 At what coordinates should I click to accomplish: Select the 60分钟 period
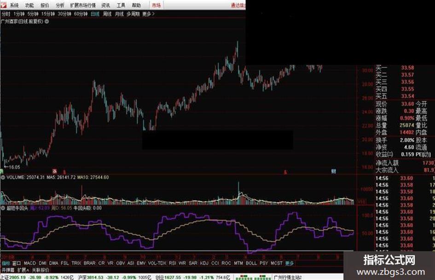(81, 14)
